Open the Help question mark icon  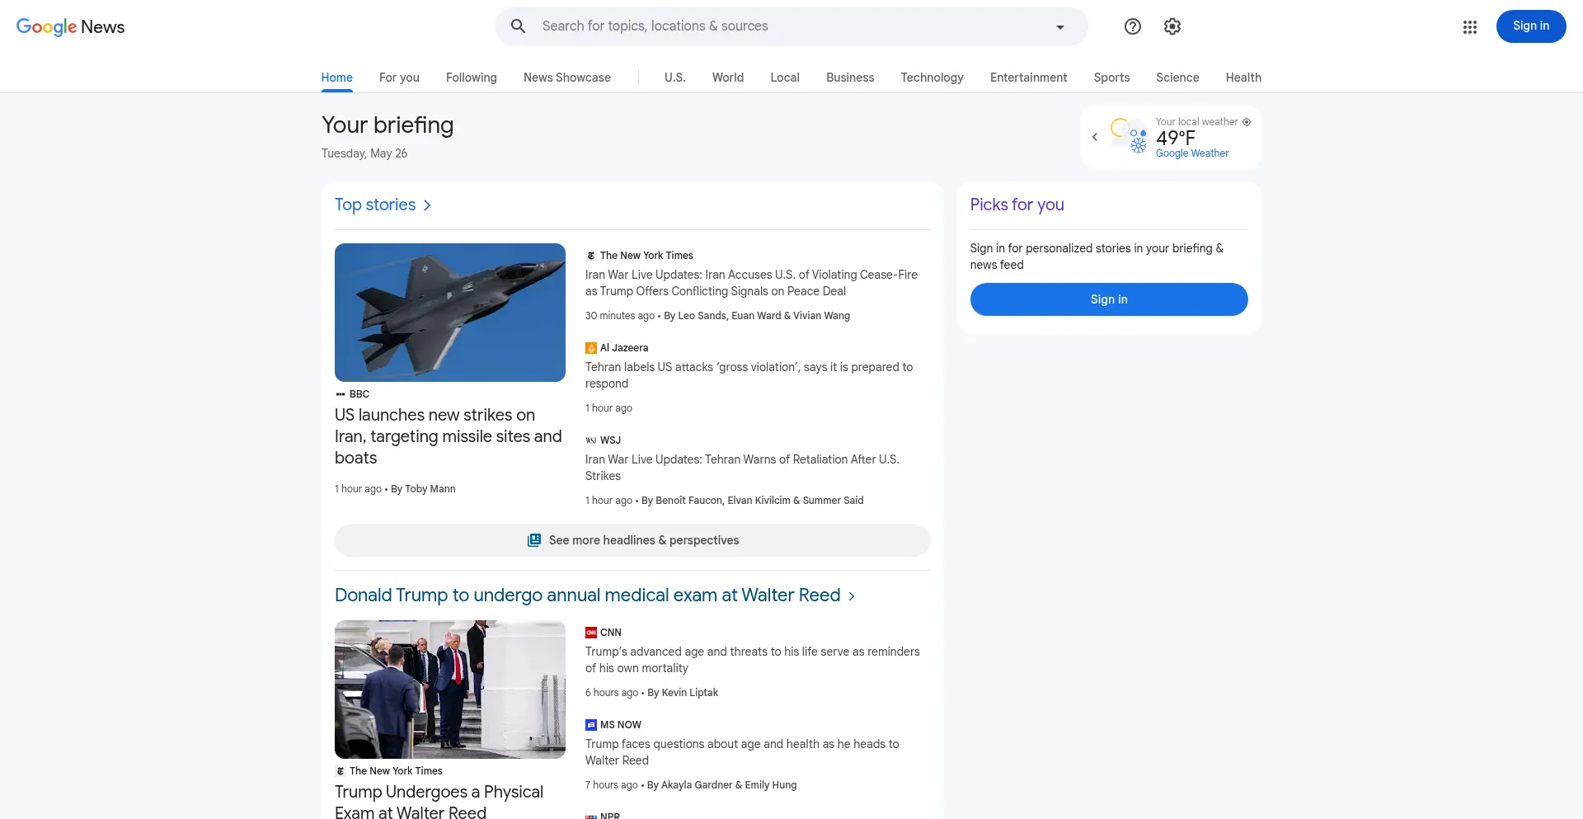[1133, 26]
